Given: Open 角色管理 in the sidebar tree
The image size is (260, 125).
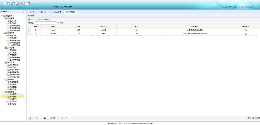Looking at the screenshot, I should (13, 94).
